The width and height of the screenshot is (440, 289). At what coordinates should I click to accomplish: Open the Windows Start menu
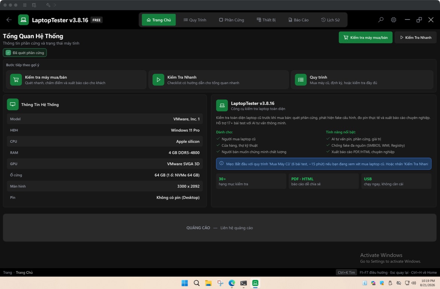[x=185, y=283]
